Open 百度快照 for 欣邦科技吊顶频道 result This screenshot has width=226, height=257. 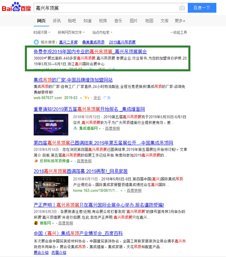coord(84,161)
